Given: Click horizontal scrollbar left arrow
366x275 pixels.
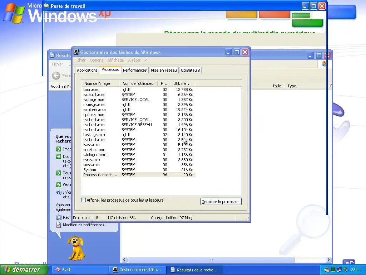Looking at the screenshot, I should [x=124, y=260].
